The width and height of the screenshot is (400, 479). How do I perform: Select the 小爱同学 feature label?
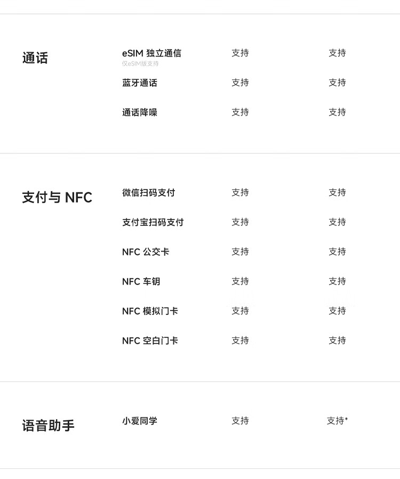click(140, 421)
